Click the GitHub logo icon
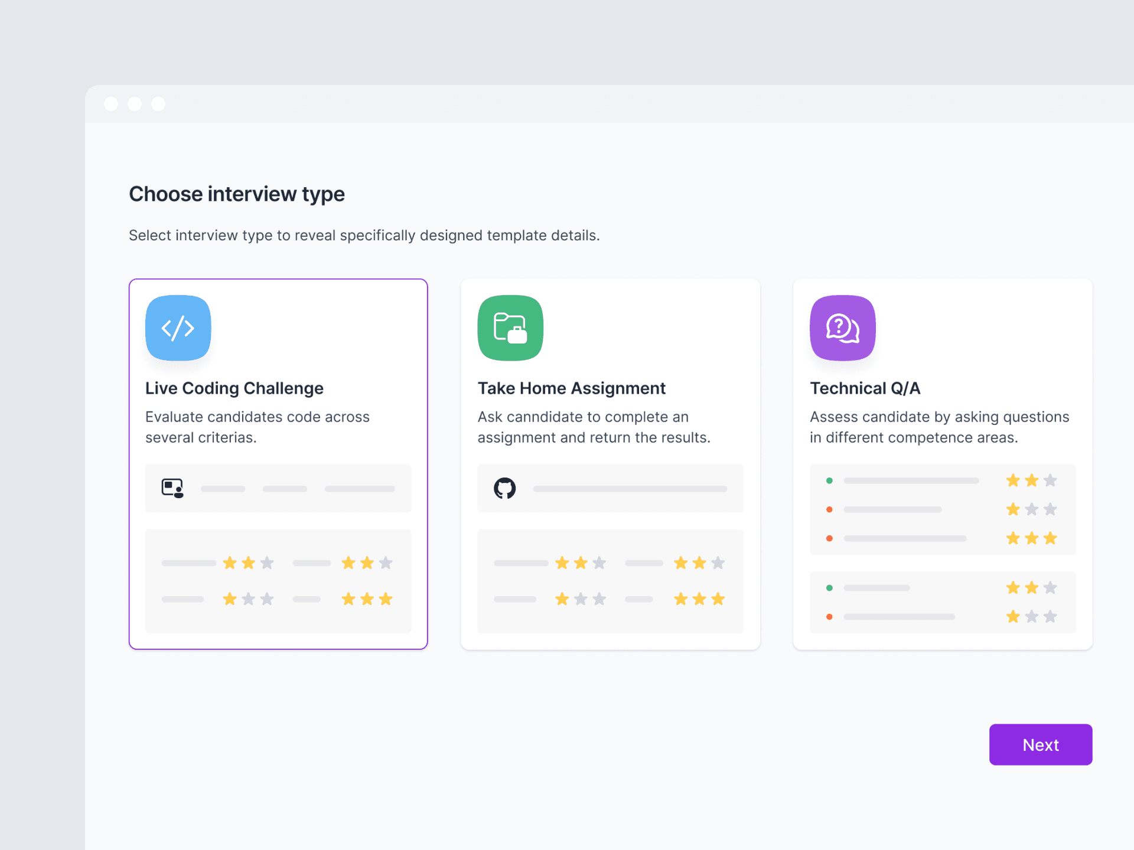The image size is (1134, 850). [504, 488]
